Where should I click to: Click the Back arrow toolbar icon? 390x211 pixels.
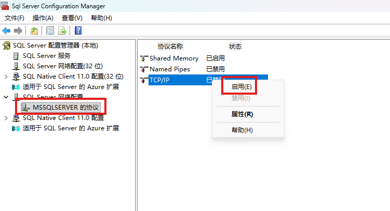click(7, 31)
